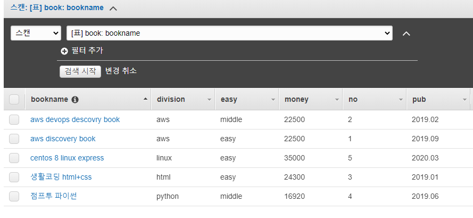Click the pub value 2020.03

point(425,158)
